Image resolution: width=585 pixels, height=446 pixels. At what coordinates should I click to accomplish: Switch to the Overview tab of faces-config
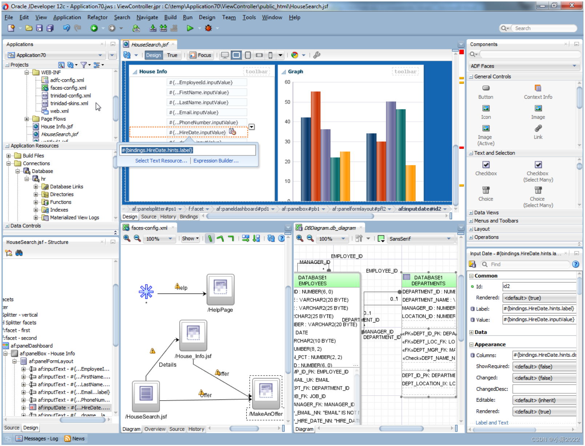pyautogui.click(x=155, y=429)
